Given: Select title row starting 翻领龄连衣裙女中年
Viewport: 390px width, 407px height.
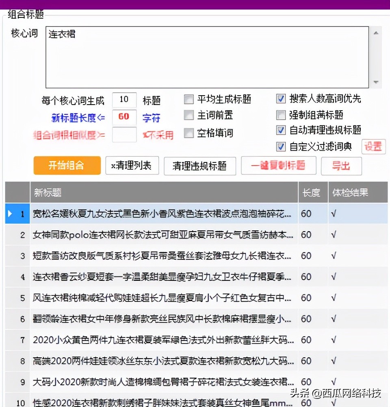Looking at the screenshot, I should tap(164, 319).
